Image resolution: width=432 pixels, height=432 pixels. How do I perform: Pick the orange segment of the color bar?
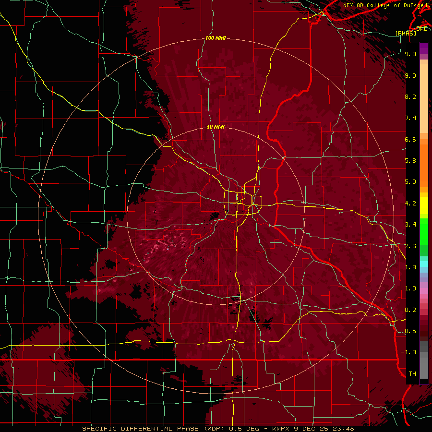tap(424, 165)
